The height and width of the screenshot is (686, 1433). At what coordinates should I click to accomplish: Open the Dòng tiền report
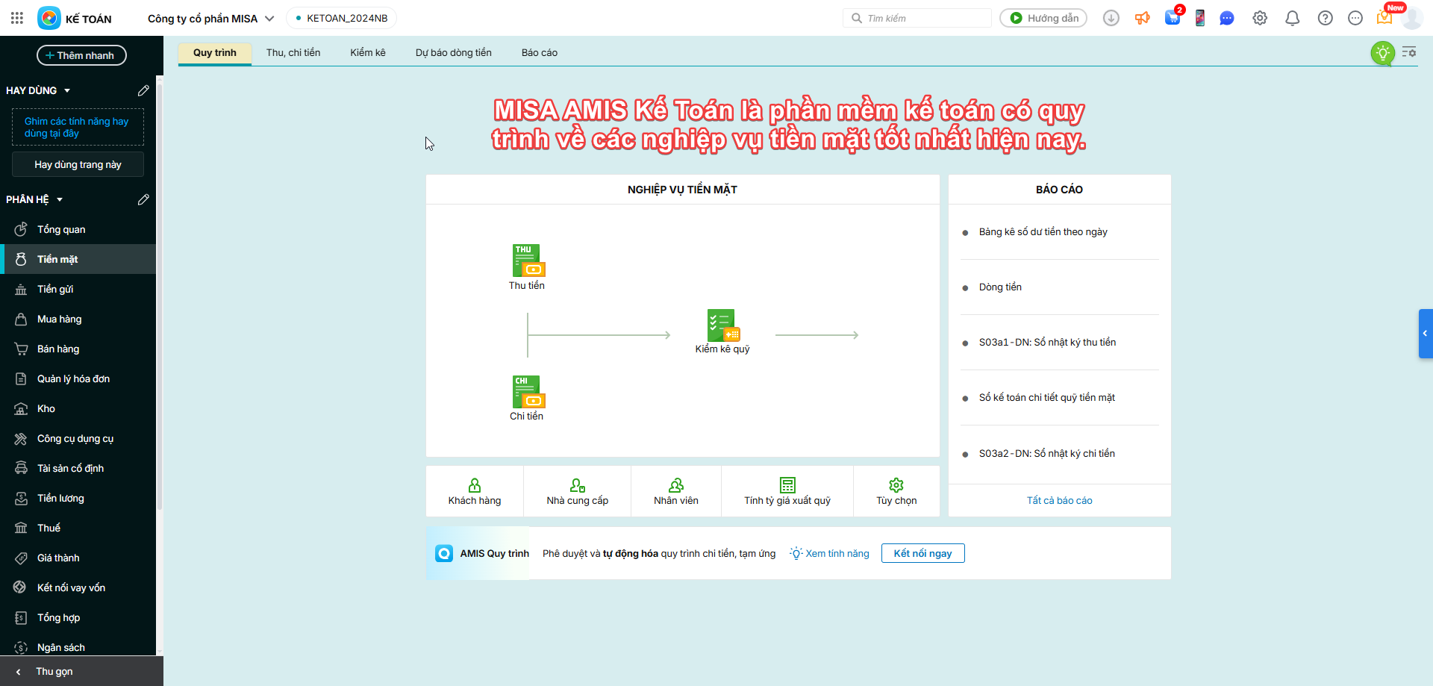1000,287
